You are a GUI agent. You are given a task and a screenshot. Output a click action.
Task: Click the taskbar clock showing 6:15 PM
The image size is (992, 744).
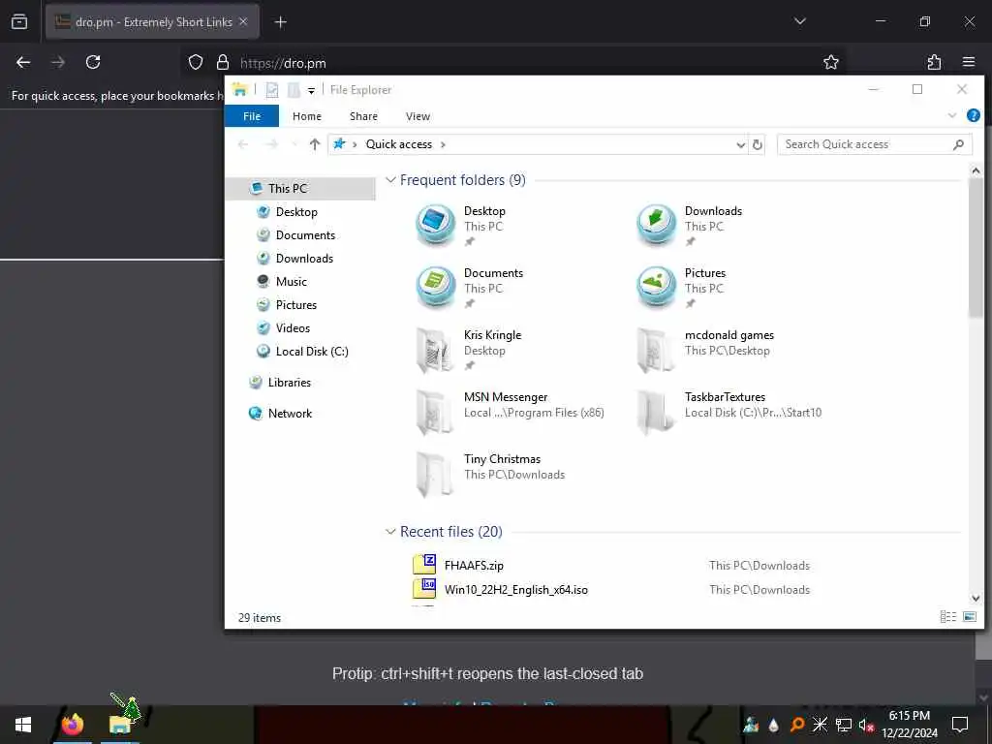click(x=909, y=725)
